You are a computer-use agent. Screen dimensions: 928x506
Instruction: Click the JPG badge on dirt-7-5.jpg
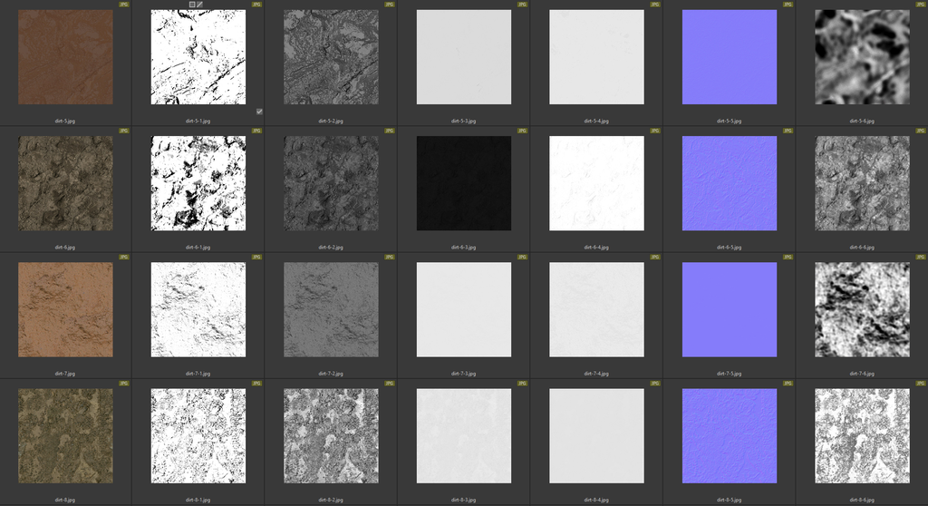[788, 258]
